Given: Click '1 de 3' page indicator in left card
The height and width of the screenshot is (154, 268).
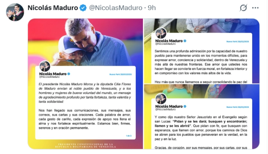Looking at the screenshot, I should click(x=129, y=136).
